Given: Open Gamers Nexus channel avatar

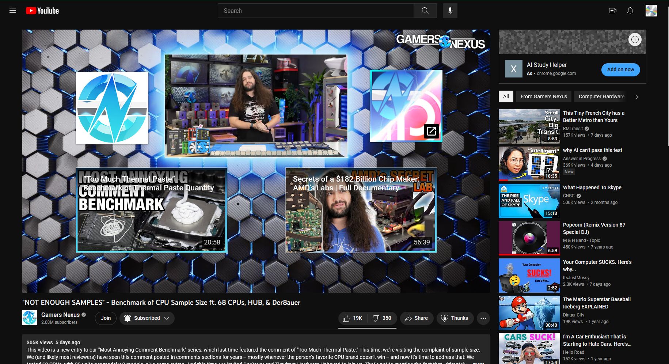Looking at the screenshot, I should [30, 318].
